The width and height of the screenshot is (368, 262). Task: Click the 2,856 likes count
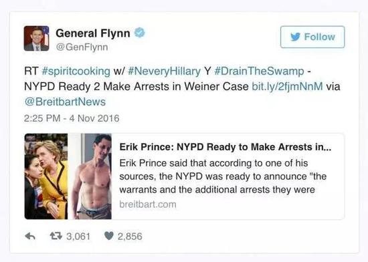coord(130,236)
